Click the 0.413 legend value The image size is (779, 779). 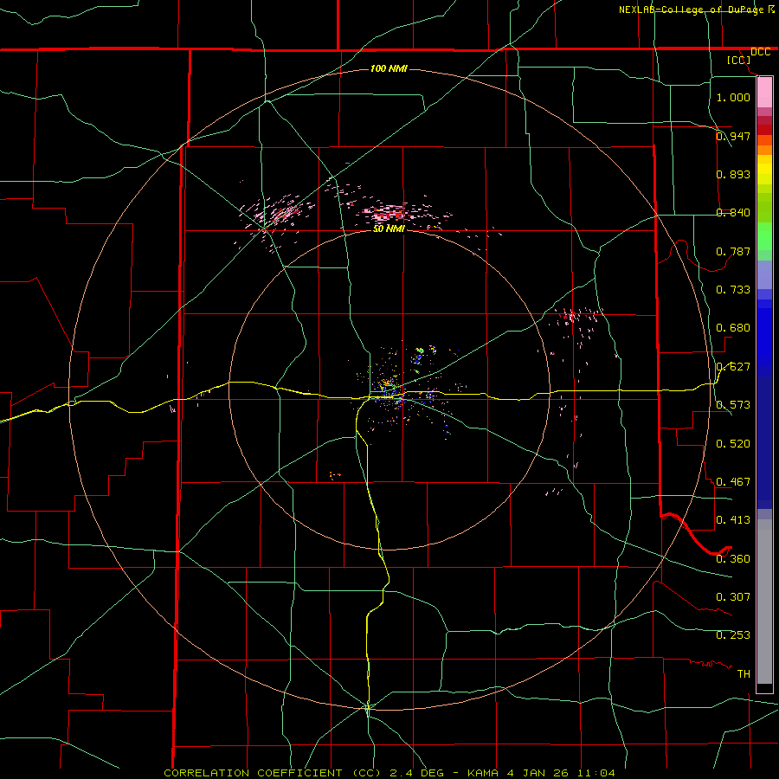click(x=733, y=519)
